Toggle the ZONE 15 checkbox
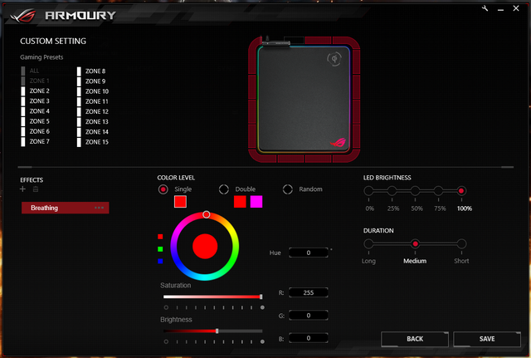 point(80,142)
